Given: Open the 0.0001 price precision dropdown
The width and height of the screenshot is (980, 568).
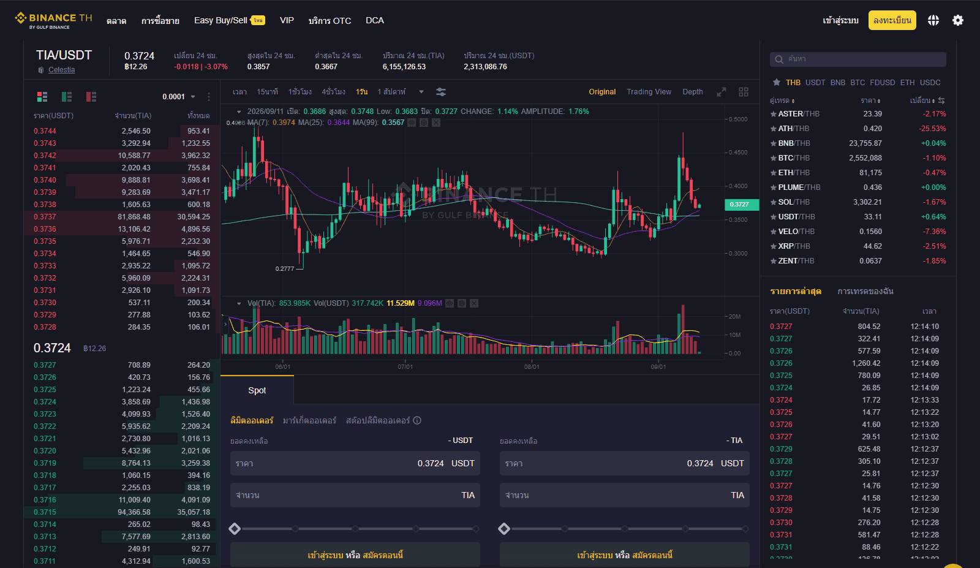Looking at the screenshot, I should (179, 97).
